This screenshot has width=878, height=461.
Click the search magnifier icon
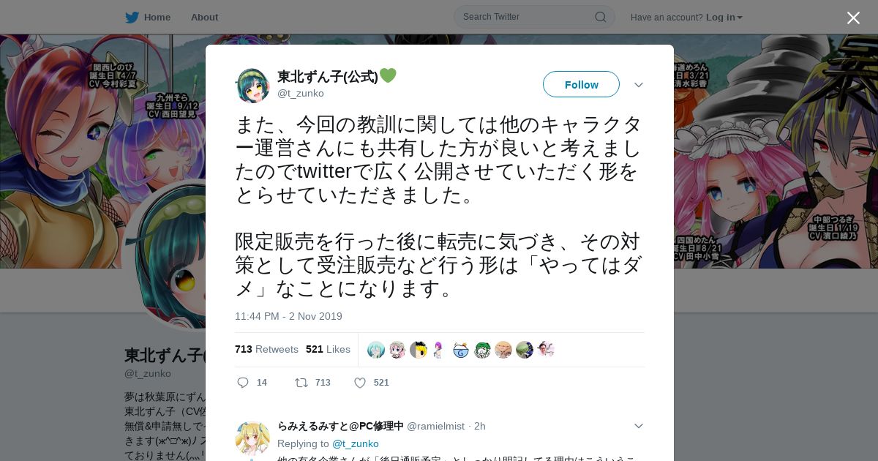pyautogui.click(x=600, y=17)
